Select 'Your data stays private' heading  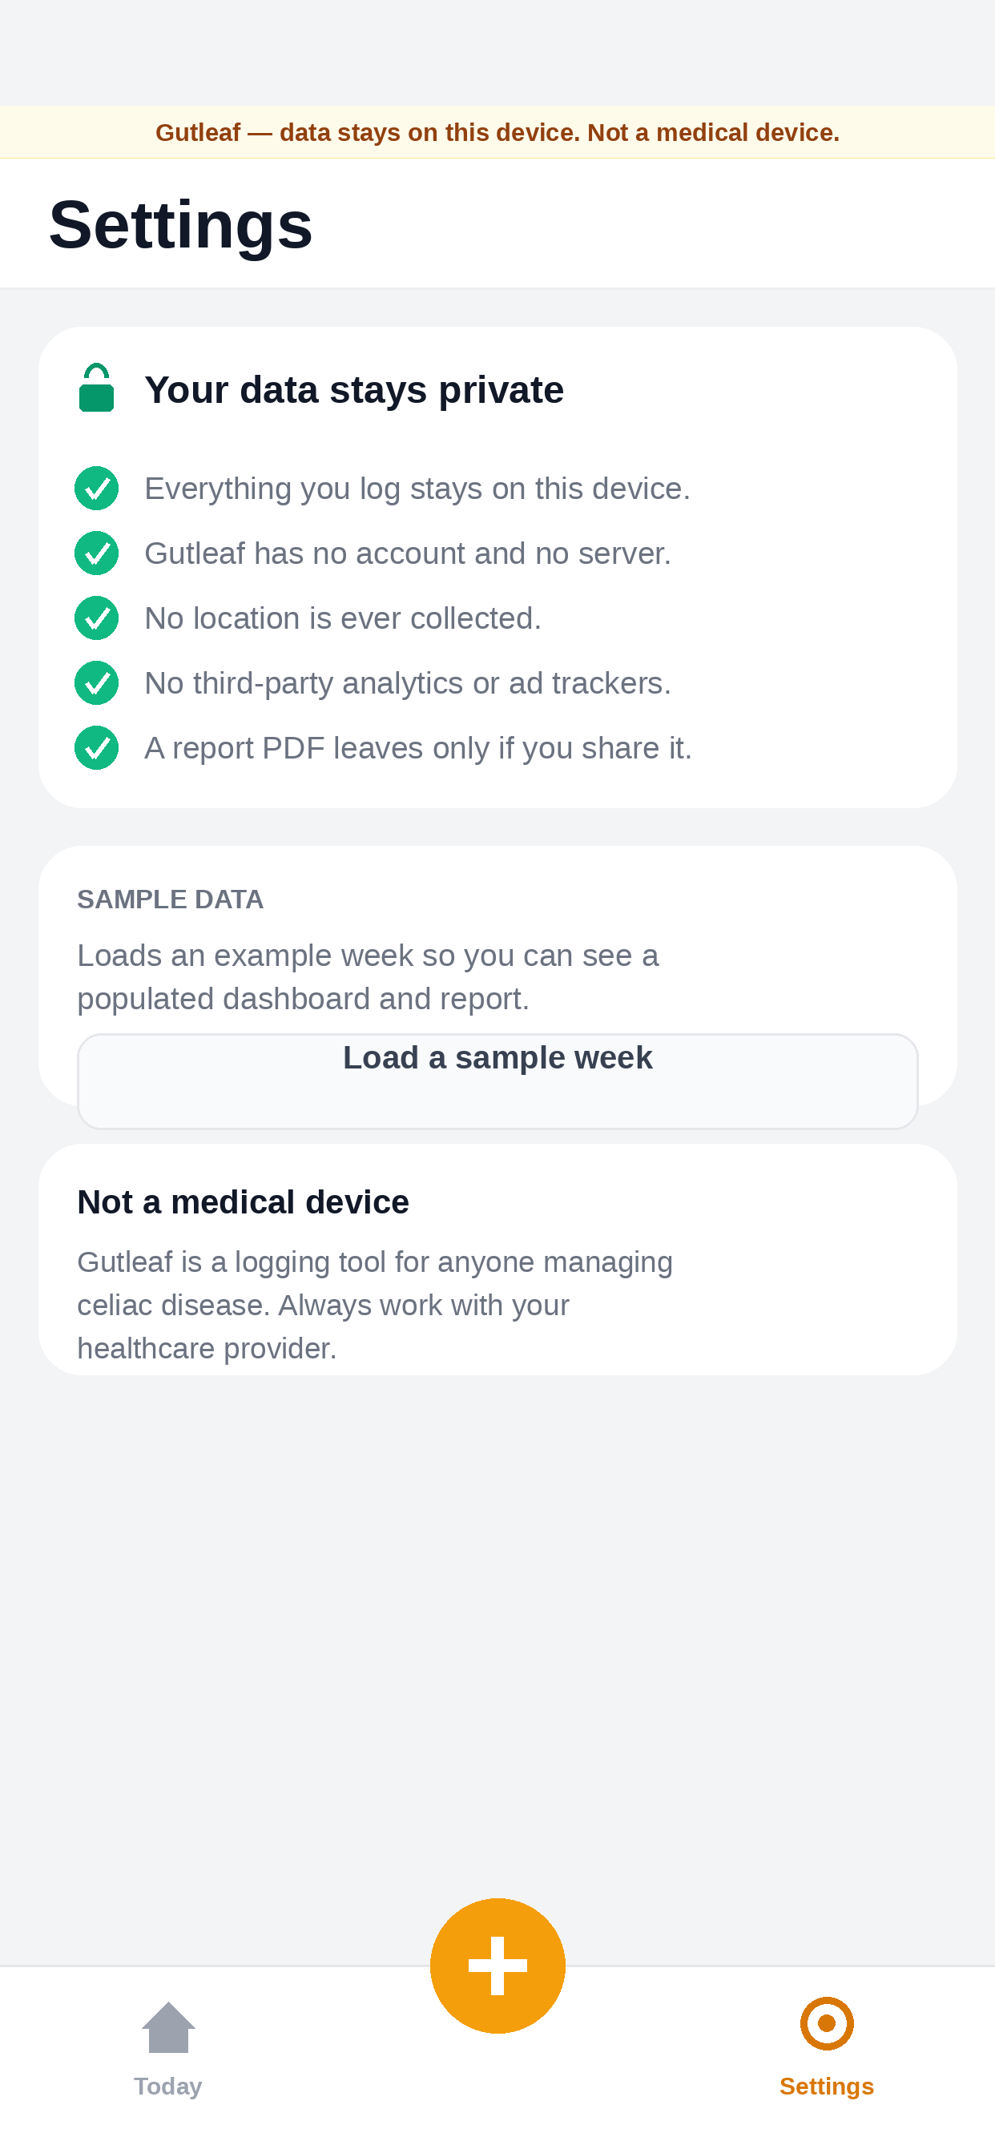click(x=353, y=389)
